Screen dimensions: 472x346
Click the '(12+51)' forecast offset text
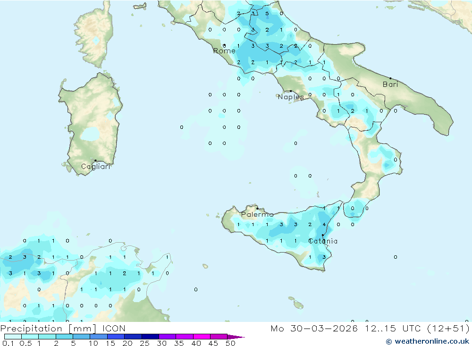tap(448, 328)
